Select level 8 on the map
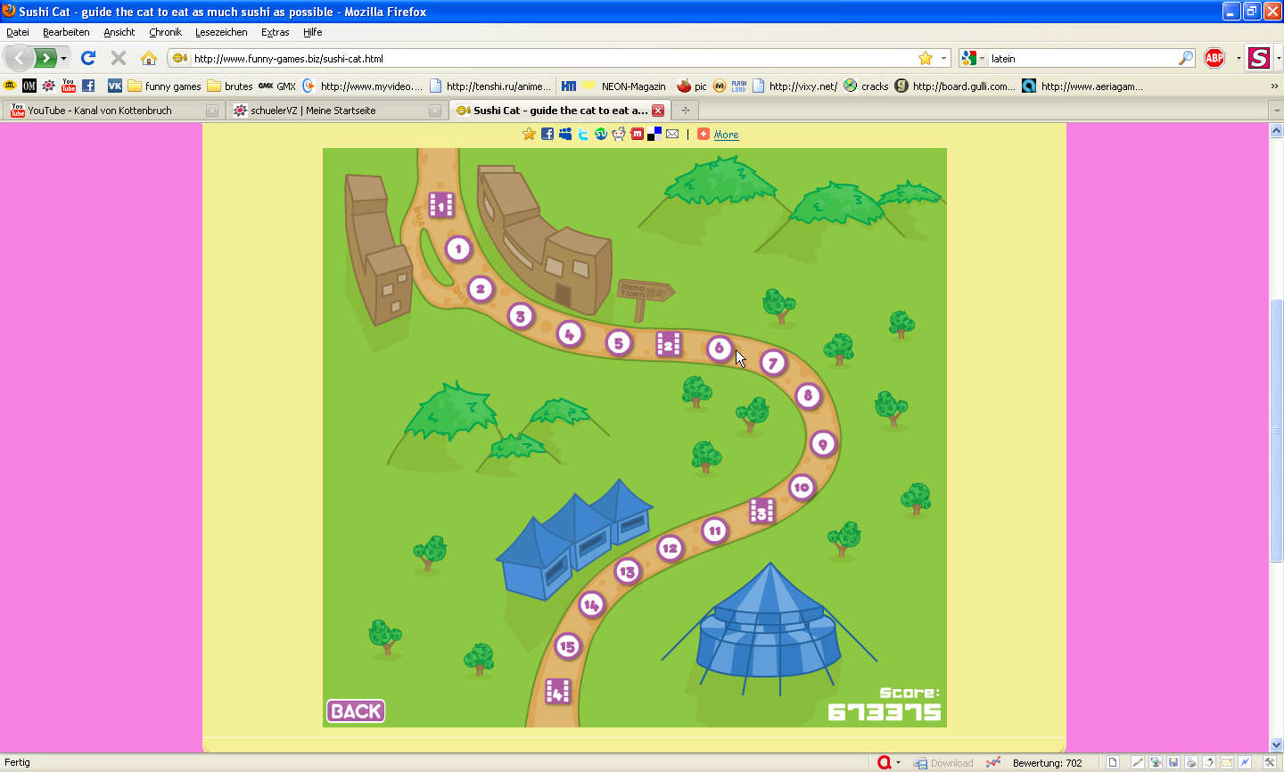Image resolution: width=1284 pixels, height=772 pixels. tap(808, 396)
